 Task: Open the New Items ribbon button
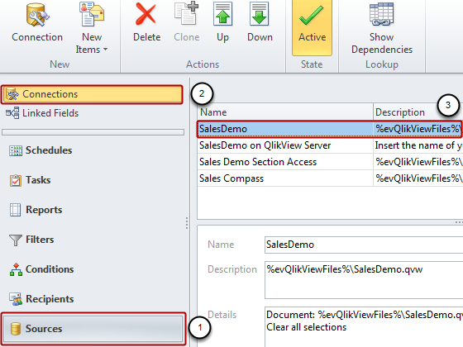(92, 28)
